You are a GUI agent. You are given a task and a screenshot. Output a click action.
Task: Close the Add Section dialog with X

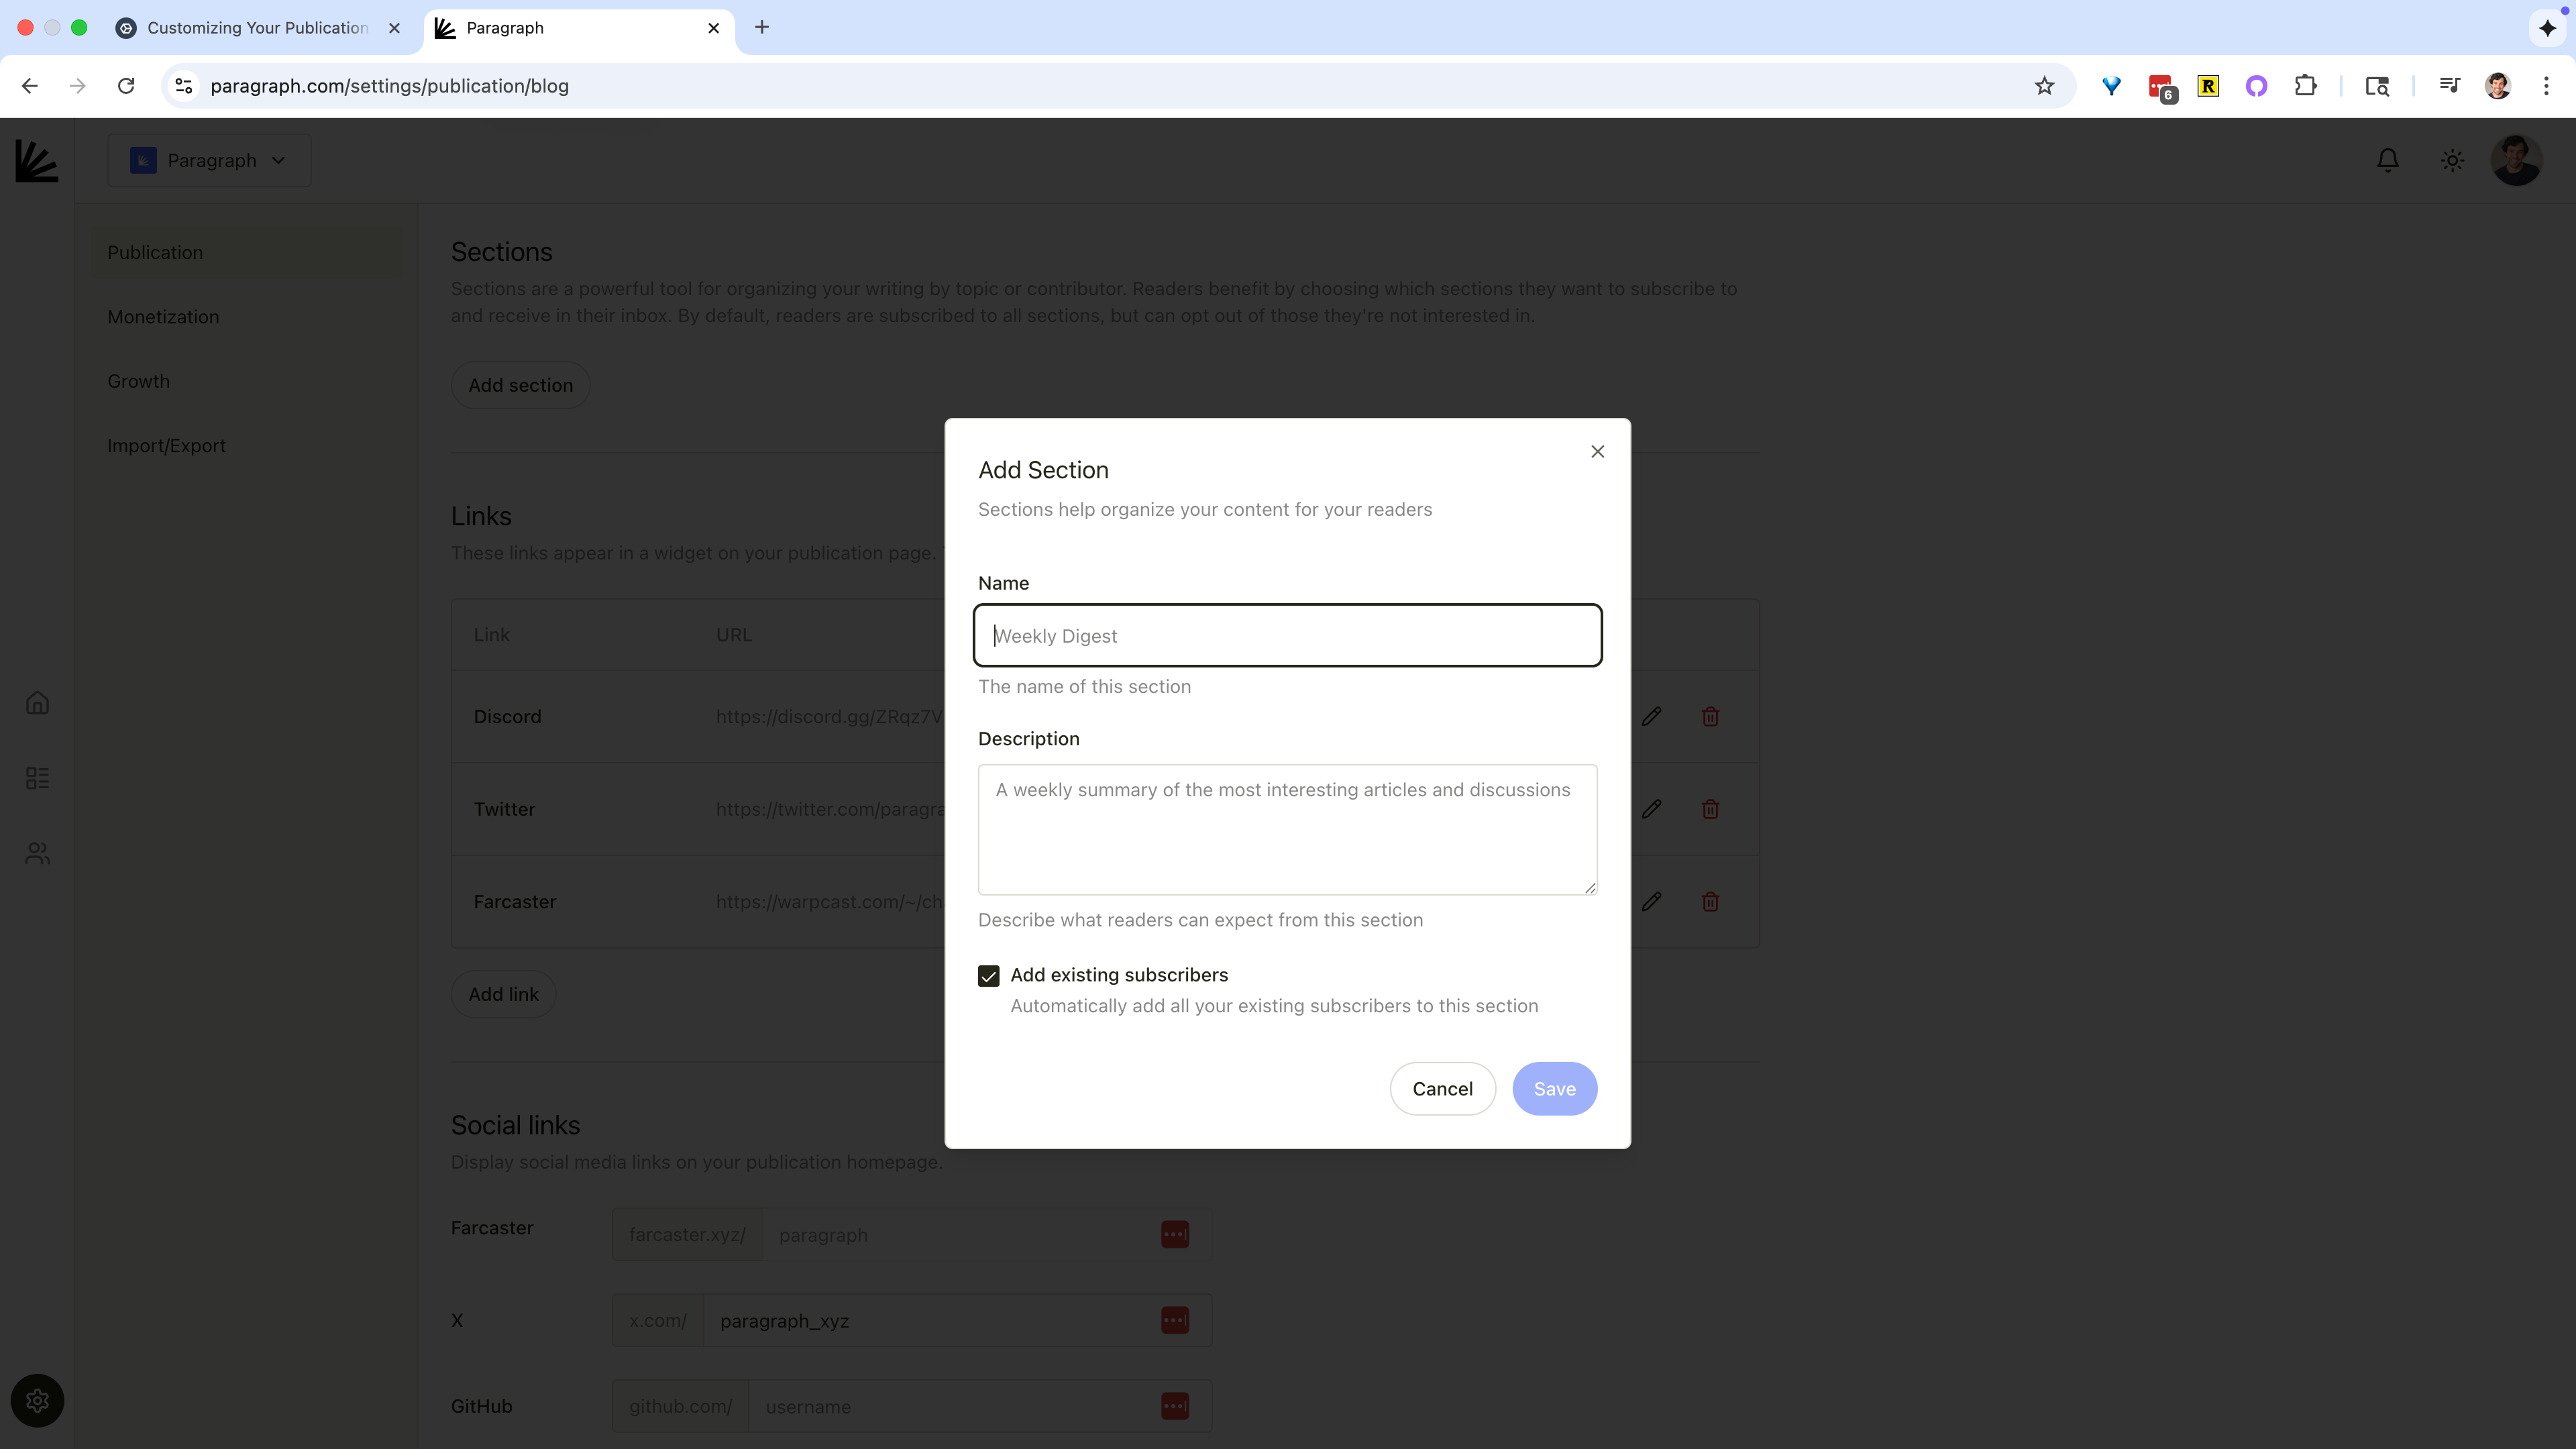click(1597, 452)
